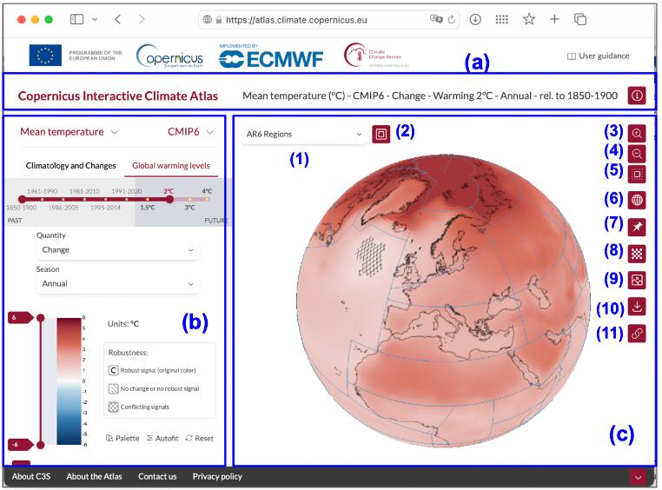Viewport: 662px width, 490px height.
Task: Reload the page with refresh icon
Action: click(452, 19)
